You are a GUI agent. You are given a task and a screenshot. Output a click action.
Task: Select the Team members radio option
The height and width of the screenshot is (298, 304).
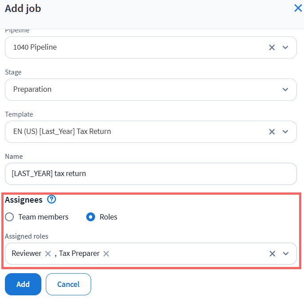point(10,217)
